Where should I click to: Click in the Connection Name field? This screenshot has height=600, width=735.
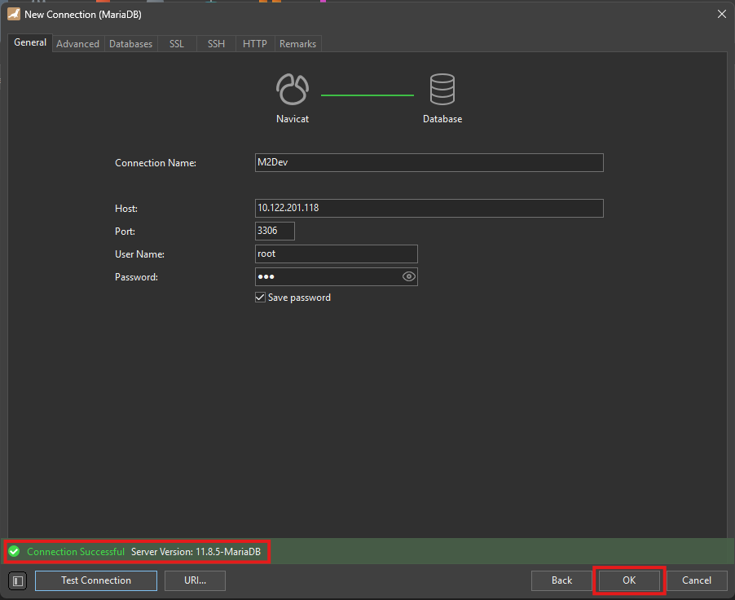(x=429, y=162)
